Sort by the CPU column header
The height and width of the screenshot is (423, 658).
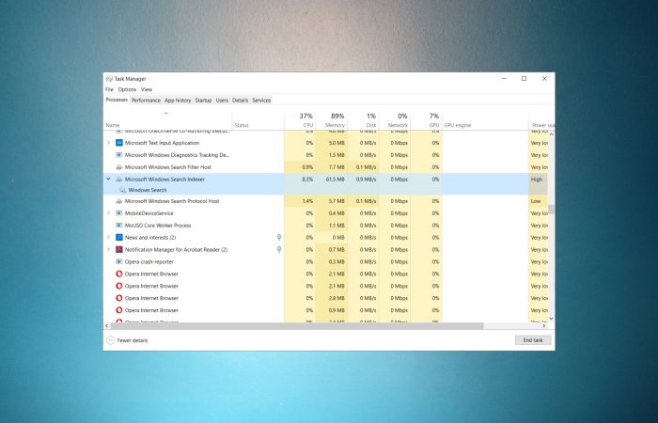(300, 121)
